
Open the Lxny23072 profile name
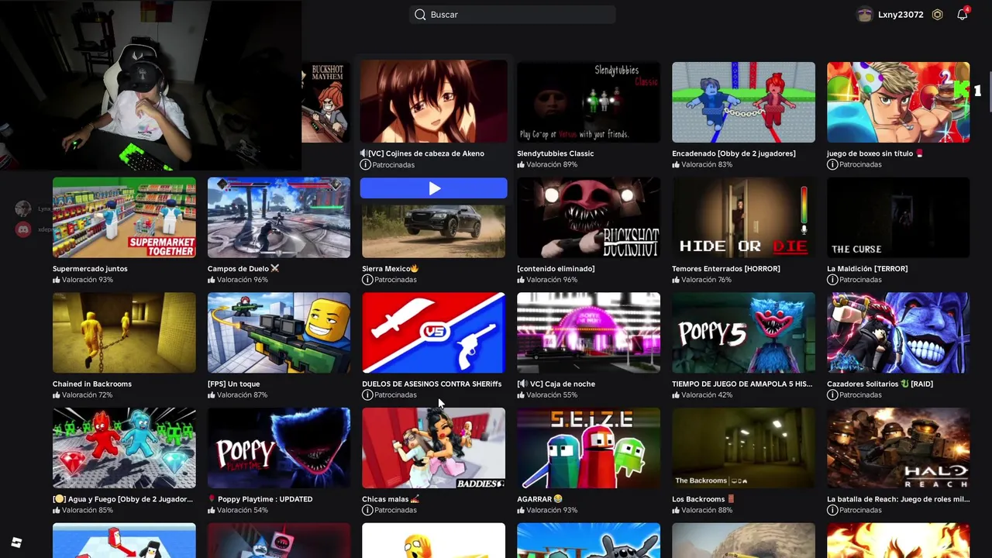tap(901, 15)
